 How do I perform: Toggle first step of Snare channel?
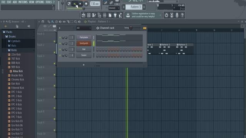(x=97, y=55)
